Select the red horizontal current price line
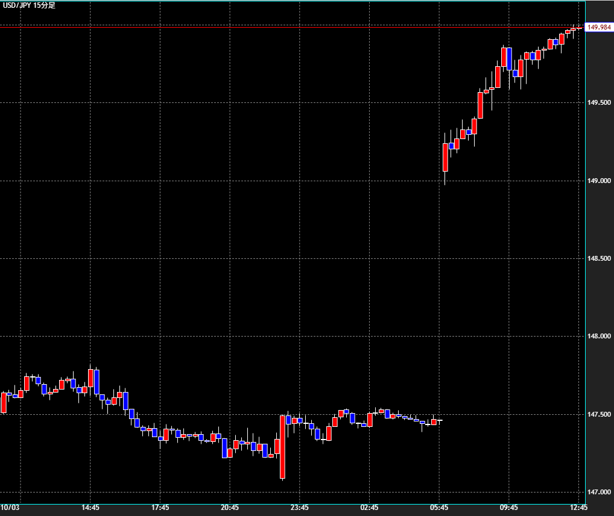The image size is (614, 516). pyautogui.click(x=292, y=27)
